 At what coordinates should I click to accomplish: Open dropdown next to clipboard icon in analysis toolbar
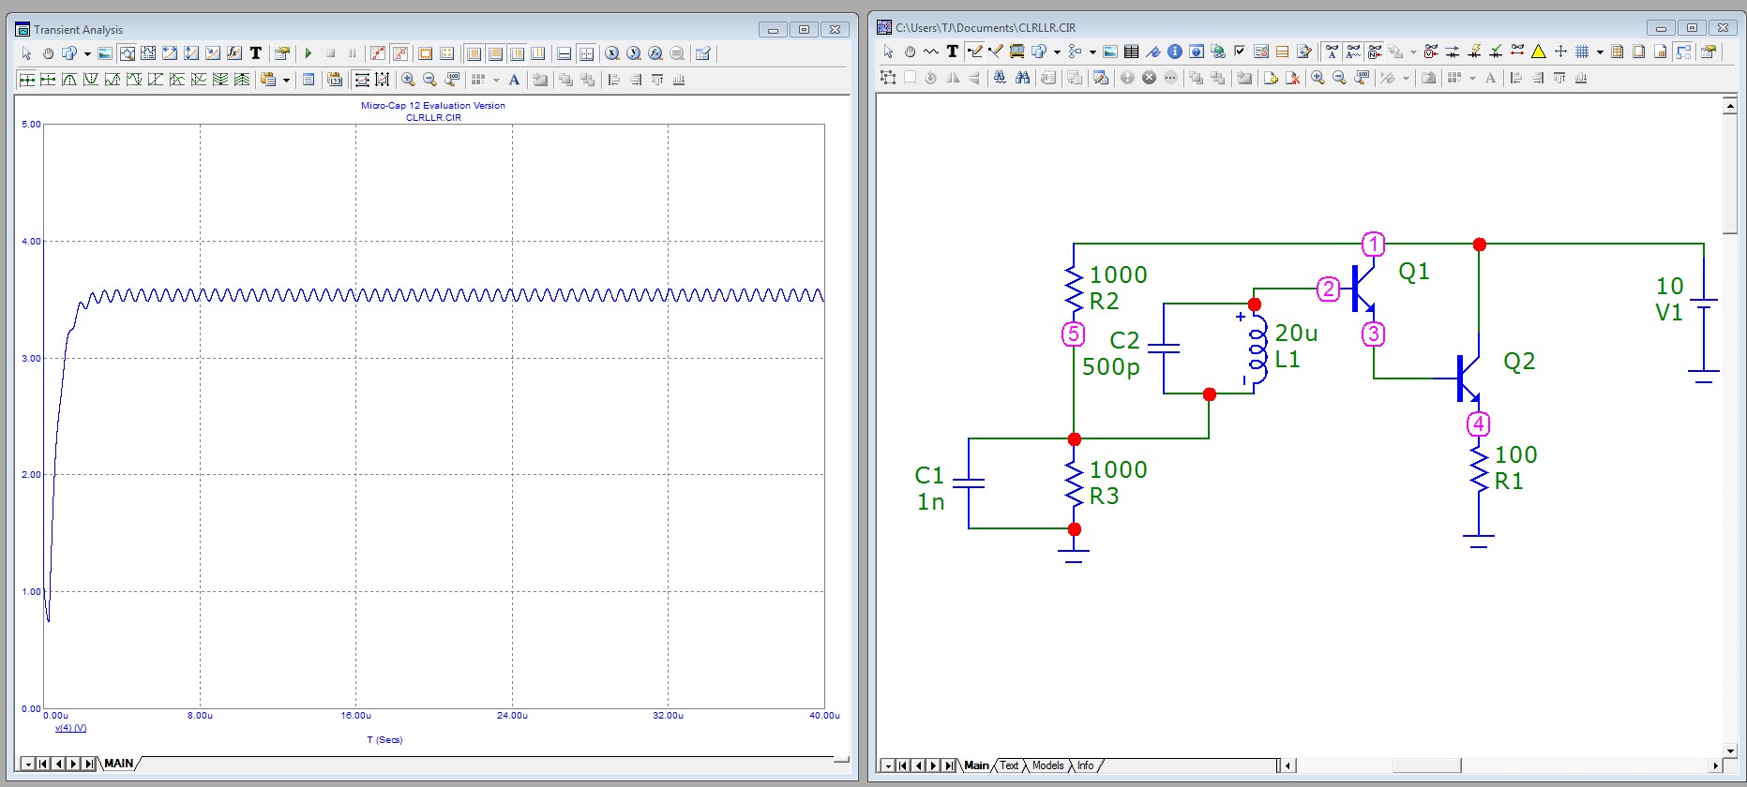[x=286, y=80]
